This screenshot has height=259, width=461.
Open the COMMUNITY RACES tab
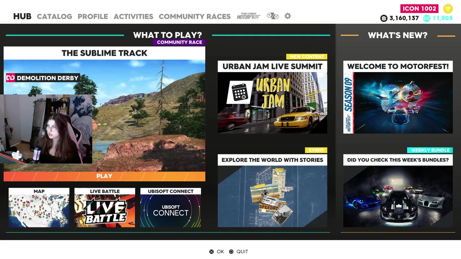point(194,17)
